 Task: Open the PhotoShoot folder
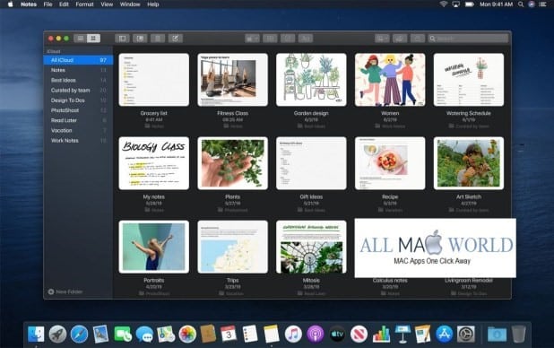tap(78, 110)
